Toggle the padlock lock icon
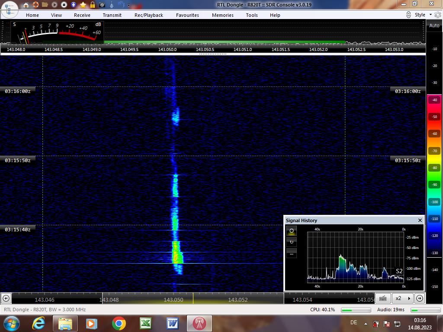The height and width of the screenshot is (332, 443). pos(93,5)
